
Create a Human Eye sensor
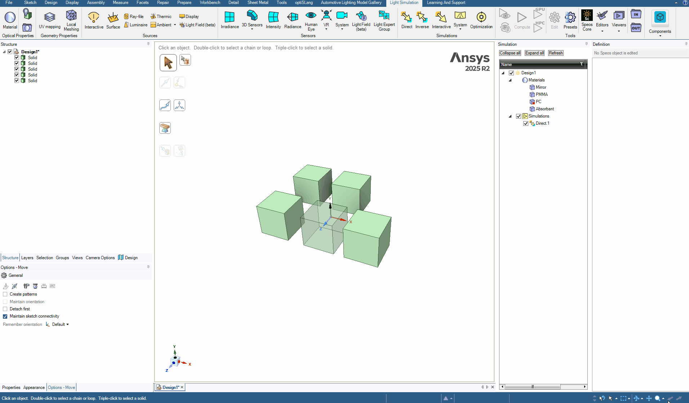(x=311, y=21)
